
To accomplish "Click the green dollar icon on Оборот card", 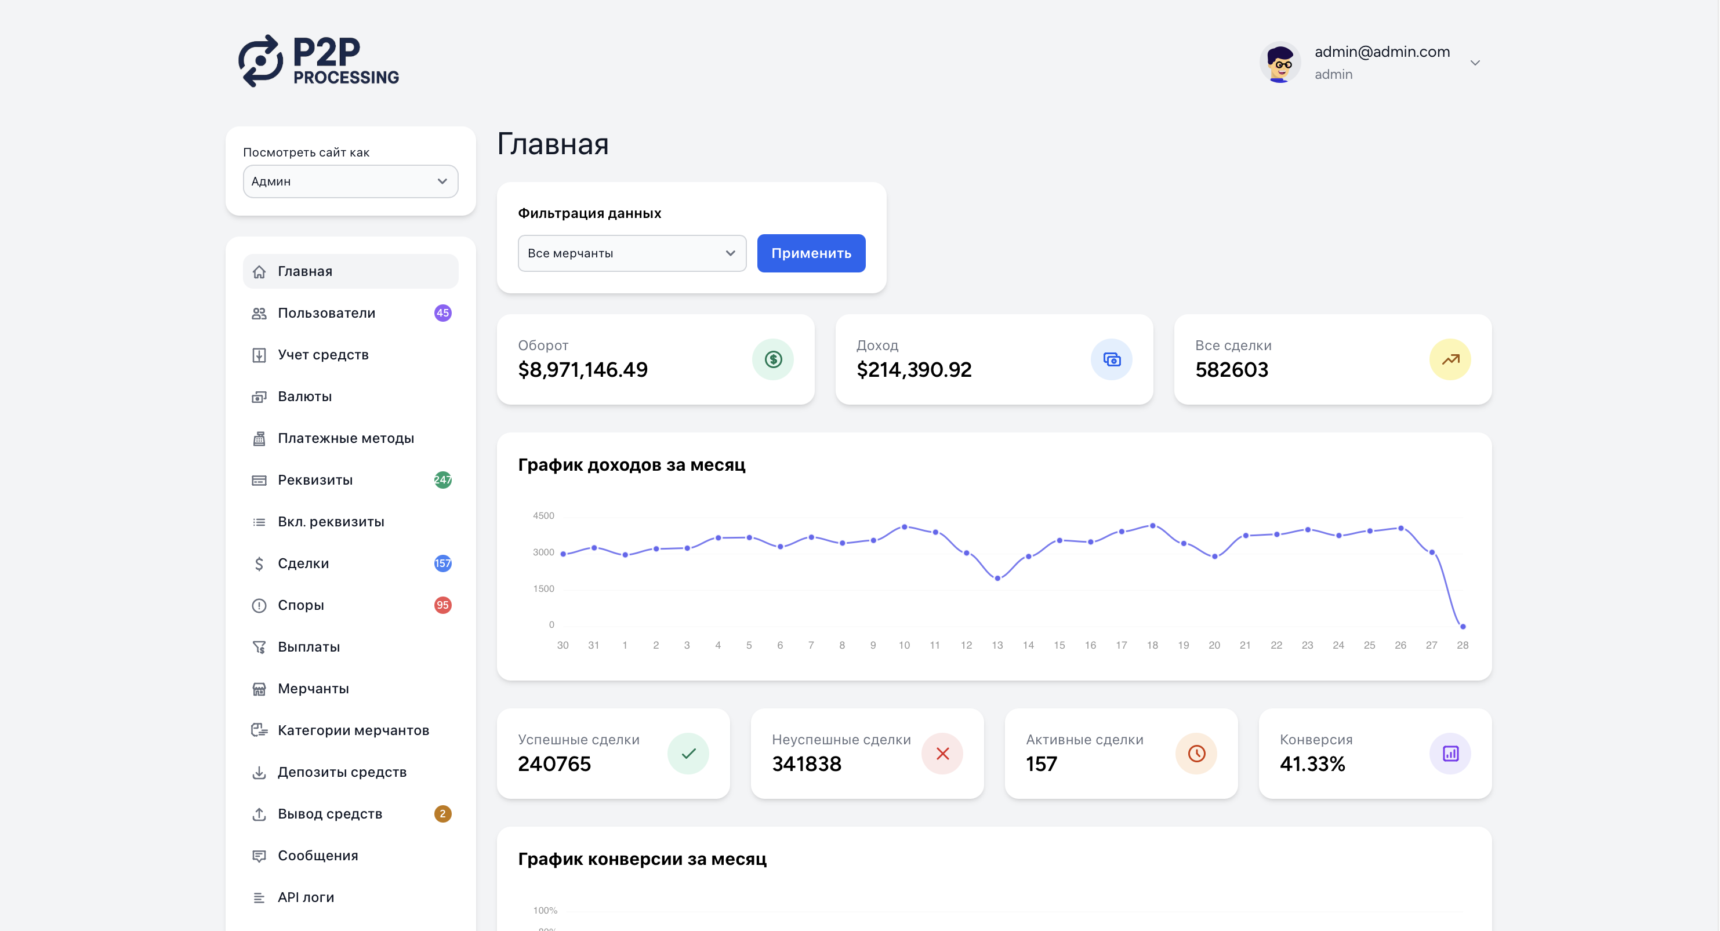I will pos(772,359).
